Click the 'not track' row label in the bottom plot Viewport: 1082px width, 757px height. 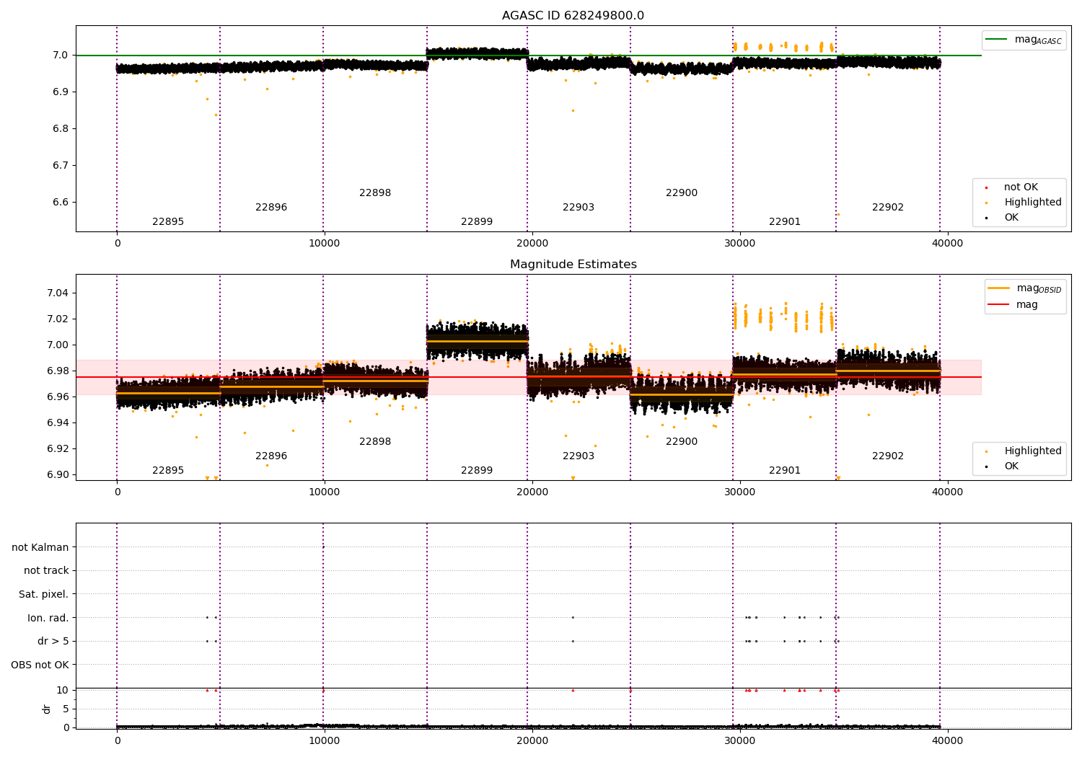coord(46,571)
